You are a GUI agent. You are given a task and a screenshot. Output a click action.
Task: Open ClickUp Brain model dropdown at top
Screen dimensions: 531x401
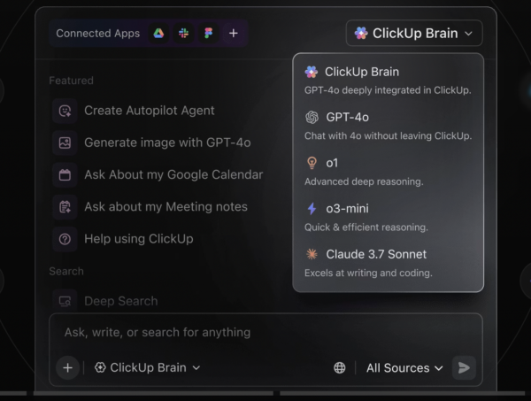(x=414, y=33)
